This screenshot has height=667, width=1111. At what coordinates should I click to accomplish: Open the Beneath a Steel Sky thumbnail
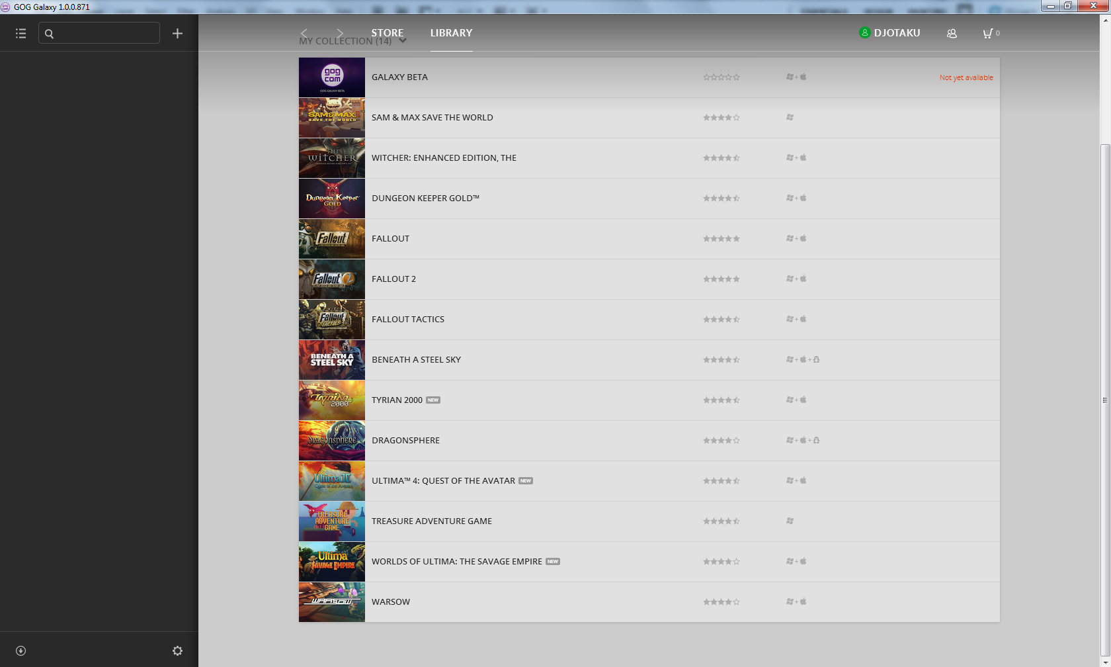coord(332,360)
